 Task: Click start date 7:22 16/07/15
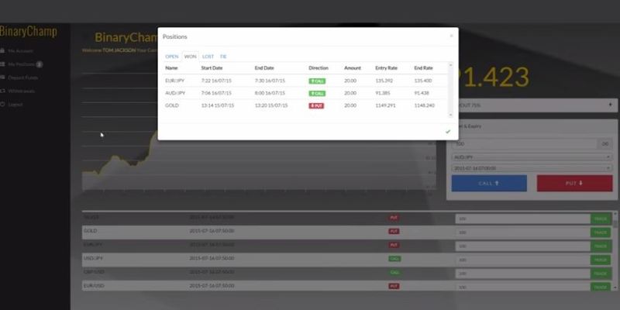point(216,81)
